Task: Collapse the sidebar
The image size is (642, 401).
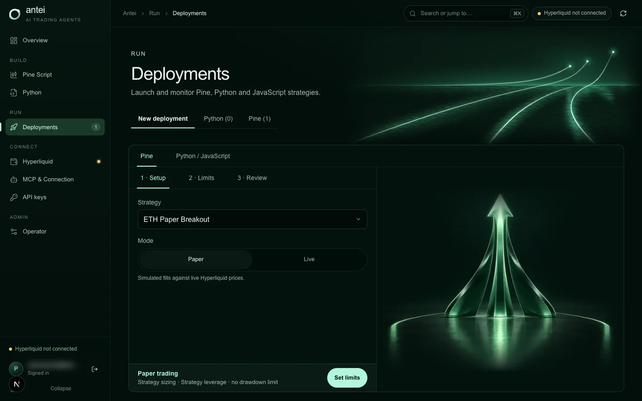Action: (x=61, y=389)
